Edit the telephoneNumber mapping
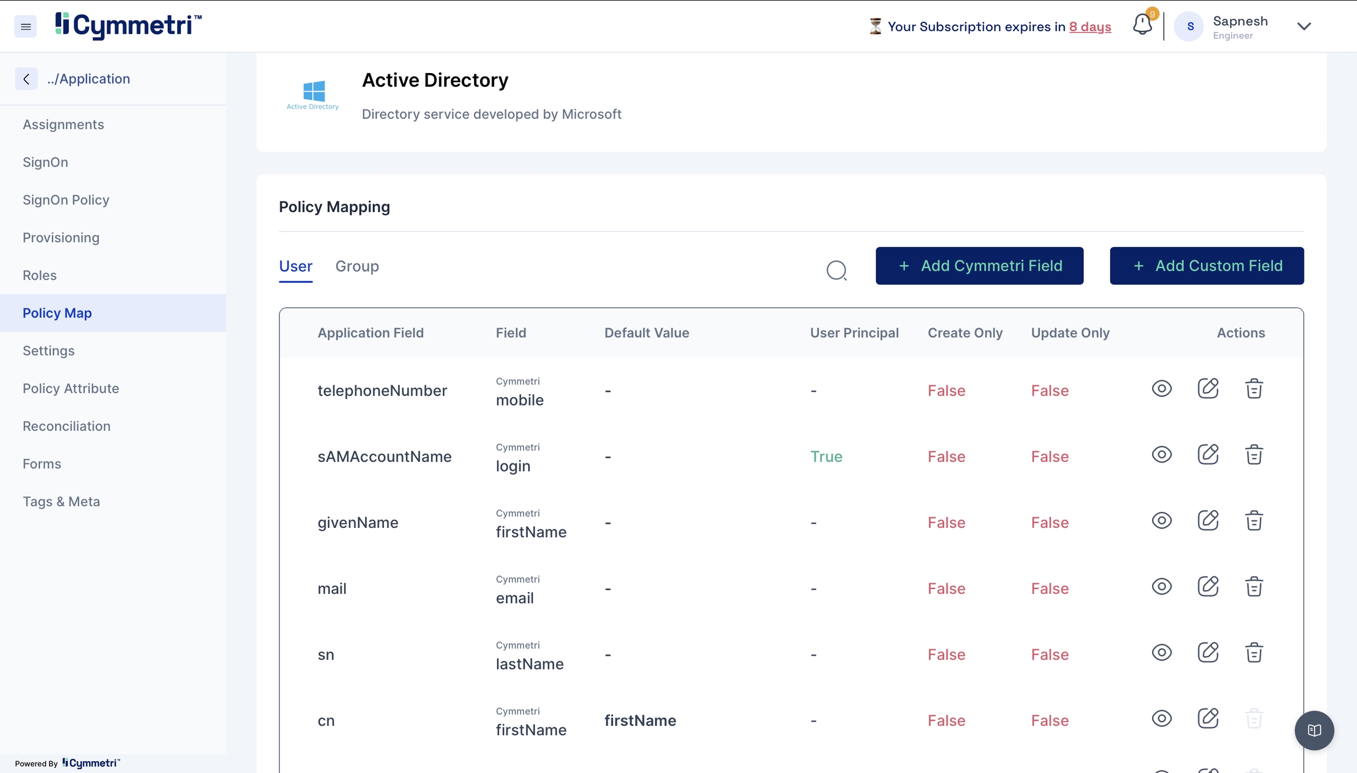Screen dimensions: 1357x773 point(1207,389)
